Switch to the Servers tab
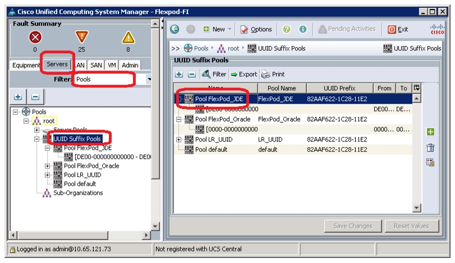The height and width of the screenshot is (263, 455). click(x=57, y=64)
